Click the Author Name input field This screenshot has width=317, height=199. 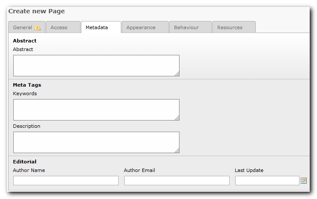66,181
